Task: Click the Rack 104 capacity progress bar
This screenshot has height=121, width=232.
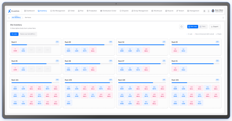Action: click(x=195, y=83)
